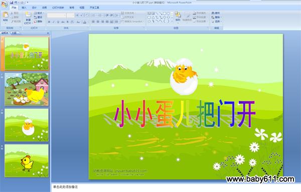The width and height of the screenshot is (301, 192).
Task: Open the round Office button menu
Action: (x=4, y=4)
